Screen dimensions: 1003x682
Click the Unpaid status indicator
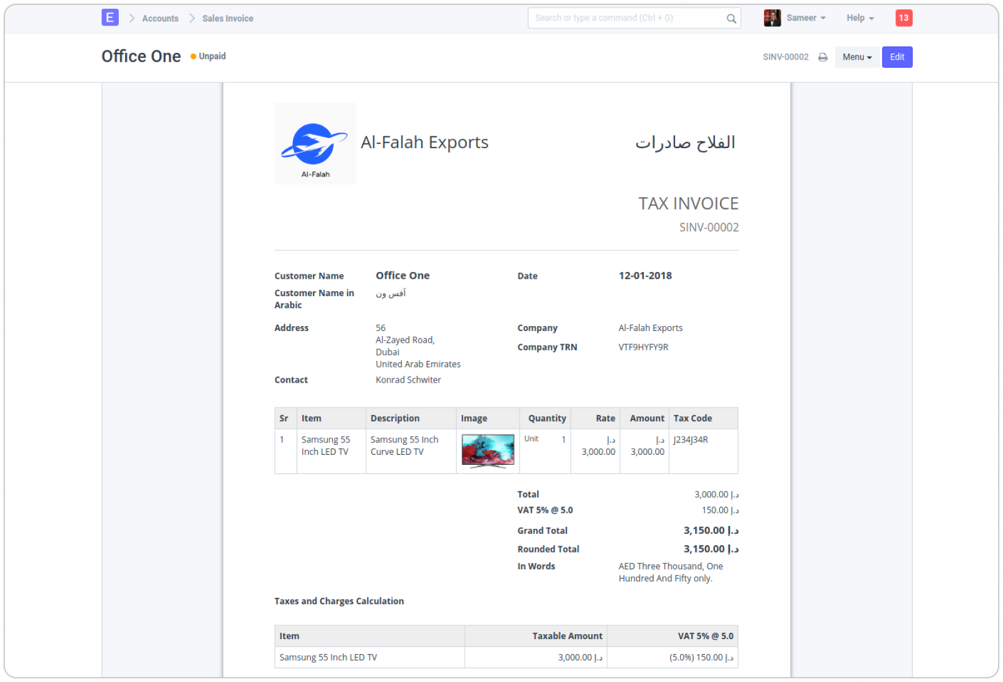pyautogui.click(x=208, y=56)
